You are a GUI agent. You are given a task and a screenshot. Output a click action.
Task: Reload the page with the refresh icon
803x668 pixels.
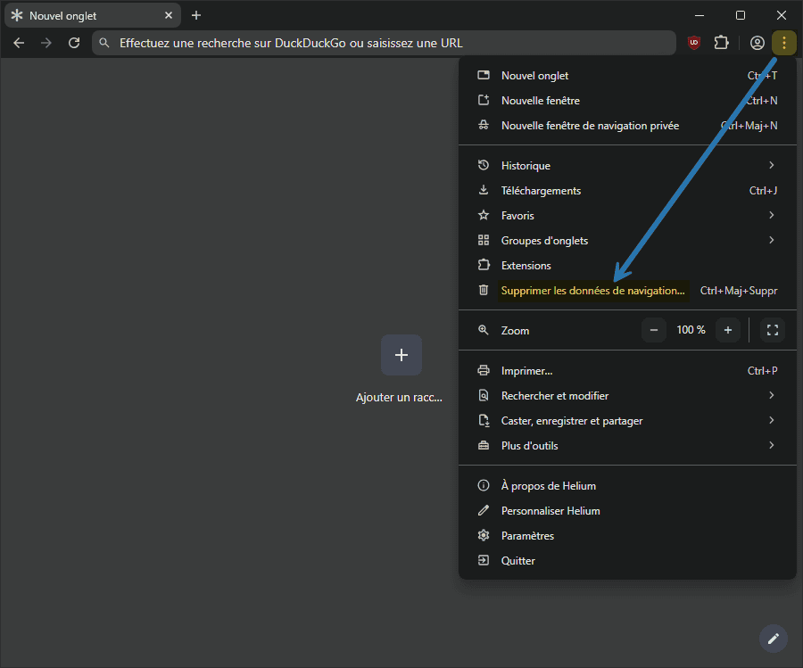pos(74,43)
